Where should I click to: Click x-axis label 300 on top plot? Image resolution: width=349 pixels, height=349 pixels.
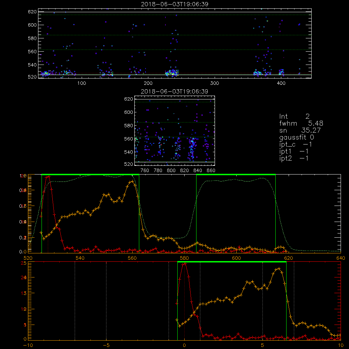click(x=215, y=83)
